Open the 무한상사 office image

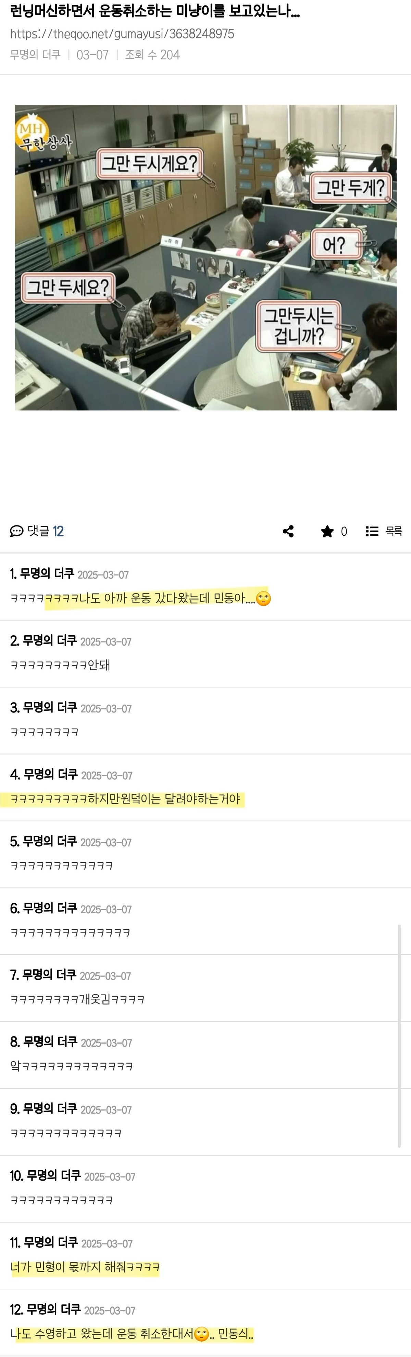pos(206,257)
